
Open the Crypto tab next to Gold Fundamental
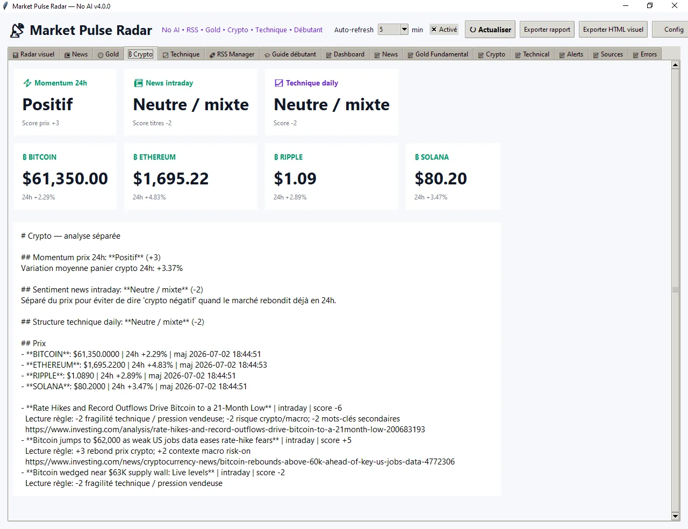click(492, 54)
